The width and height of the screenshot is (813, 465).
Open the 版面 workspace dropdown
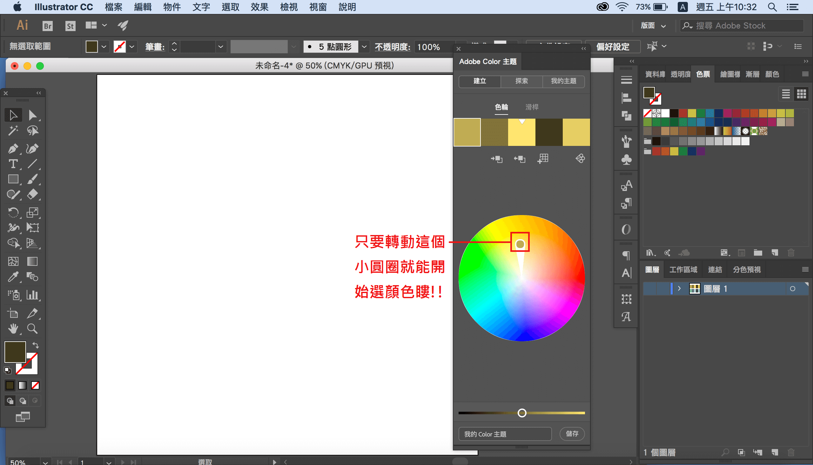[x=653, y=26]
